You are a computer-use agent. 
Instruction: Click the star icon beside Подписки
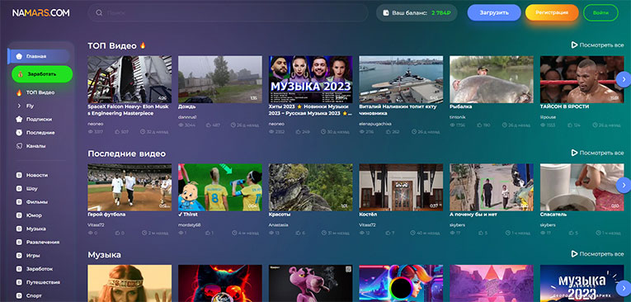(x=19, y=119)
